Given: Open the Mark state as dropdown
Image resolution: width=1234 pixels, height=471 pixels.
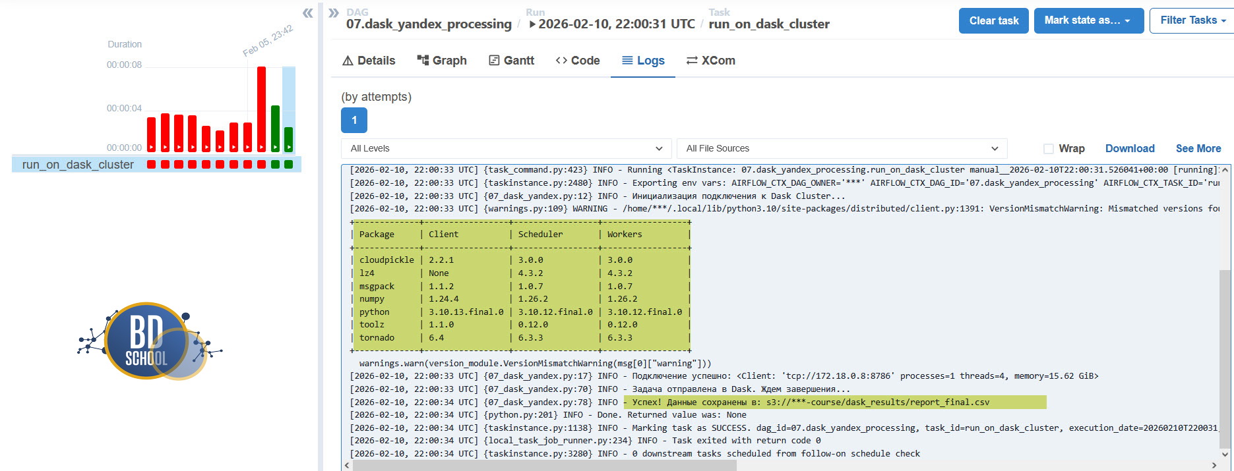Looking at the screenshot, I should [x=1087, y=20].
